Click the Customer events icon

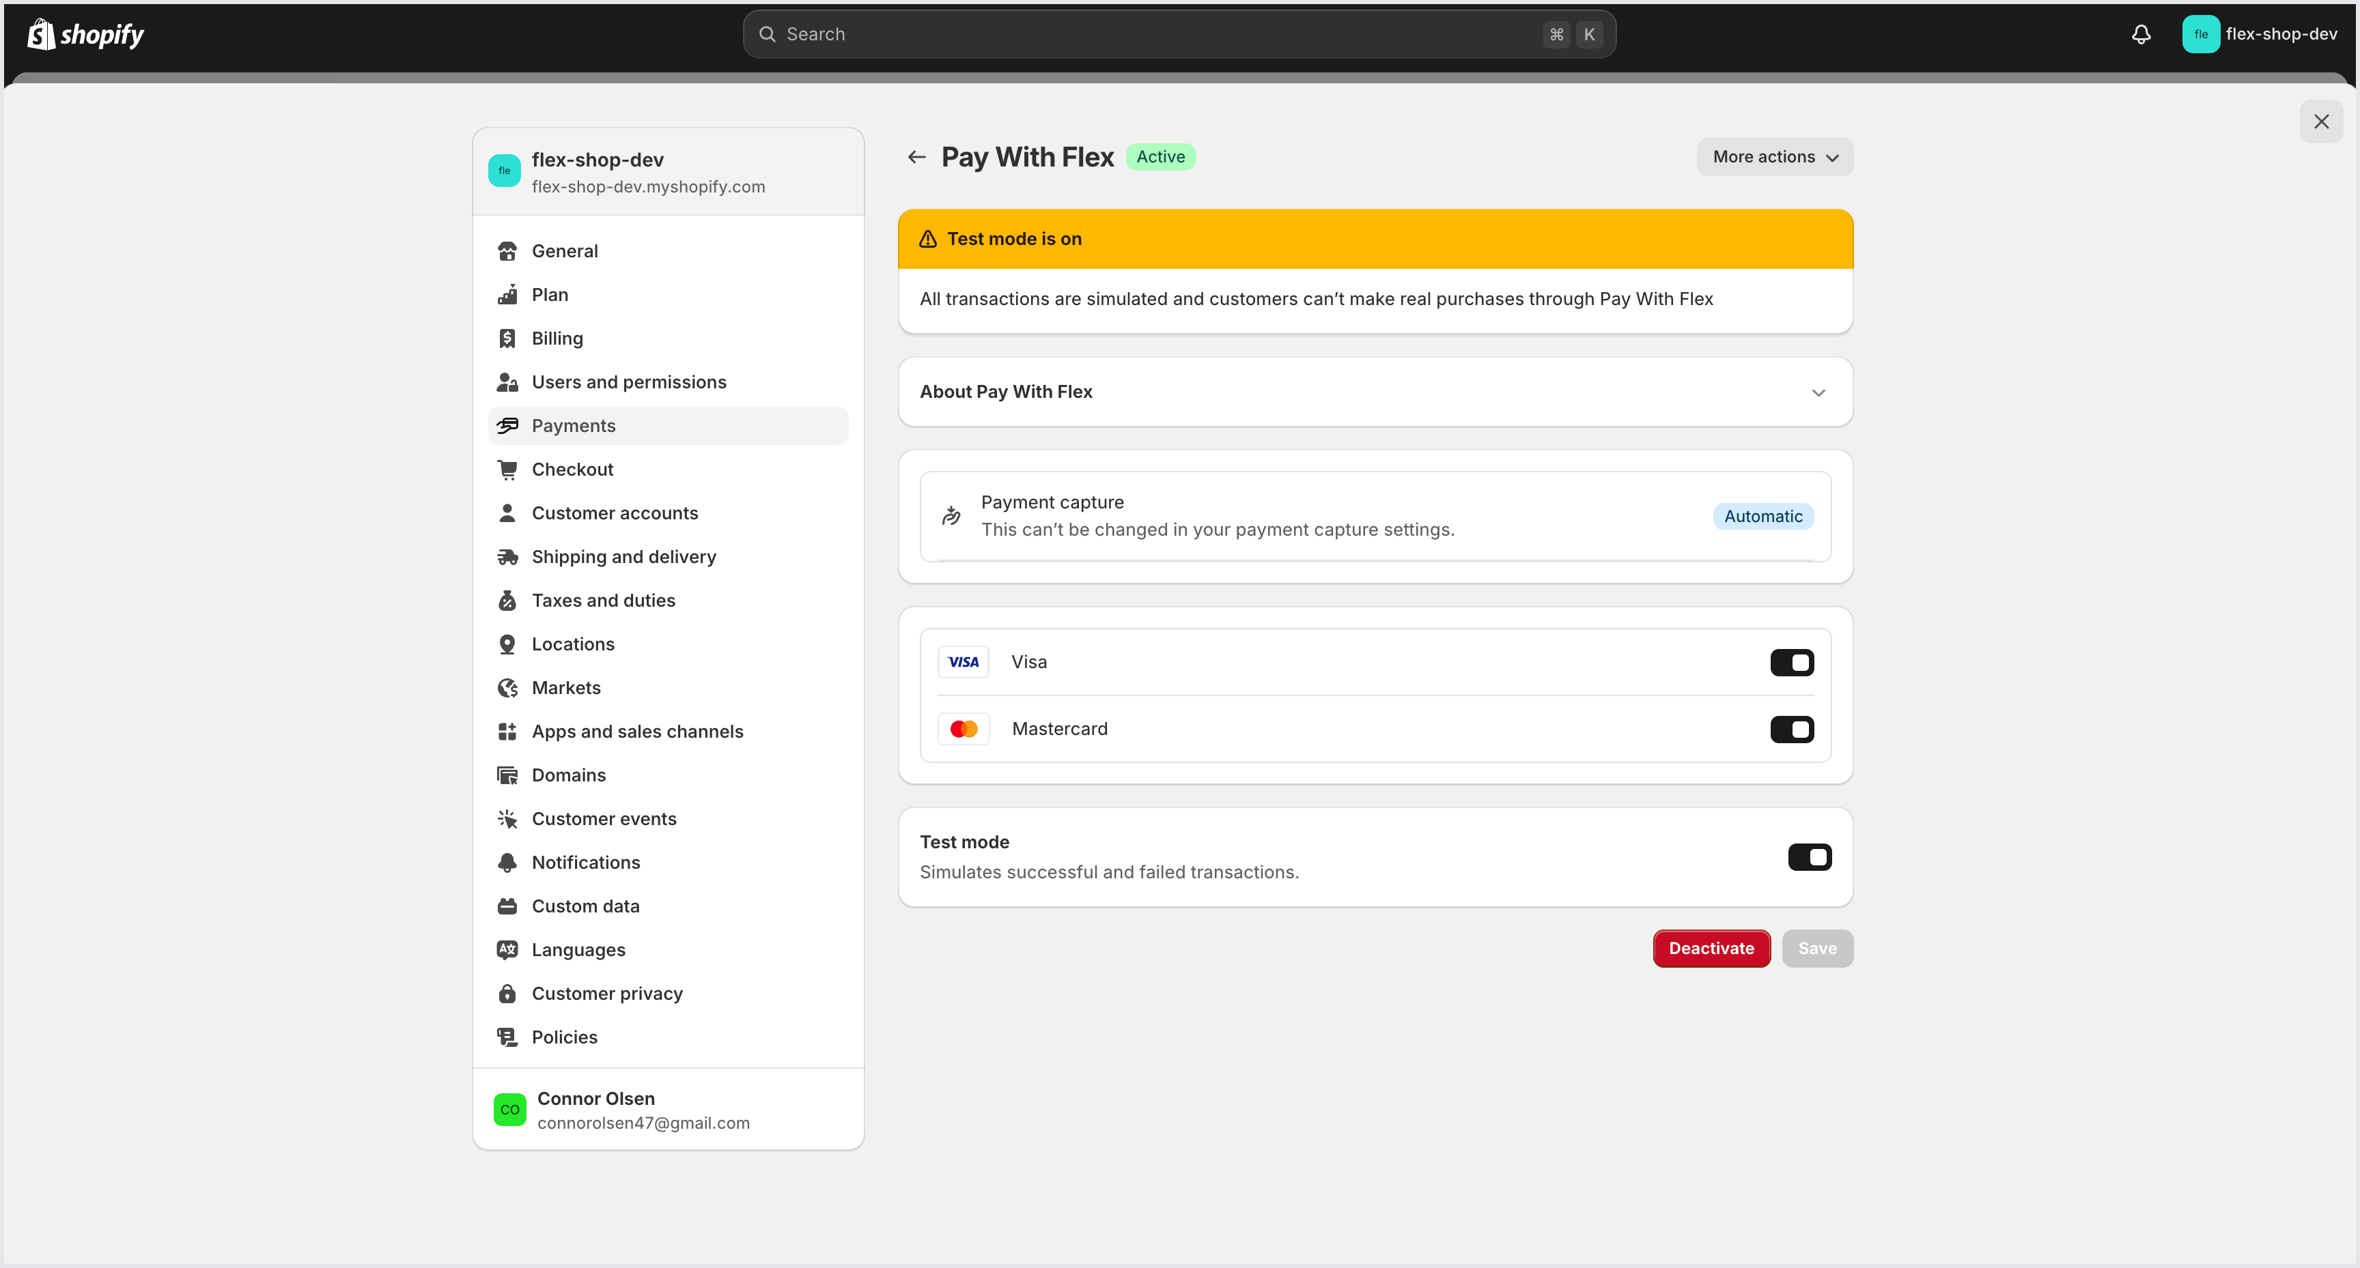[507, 820]
